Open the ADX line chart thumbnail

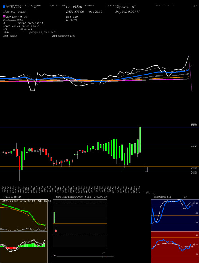click(24, 215)
